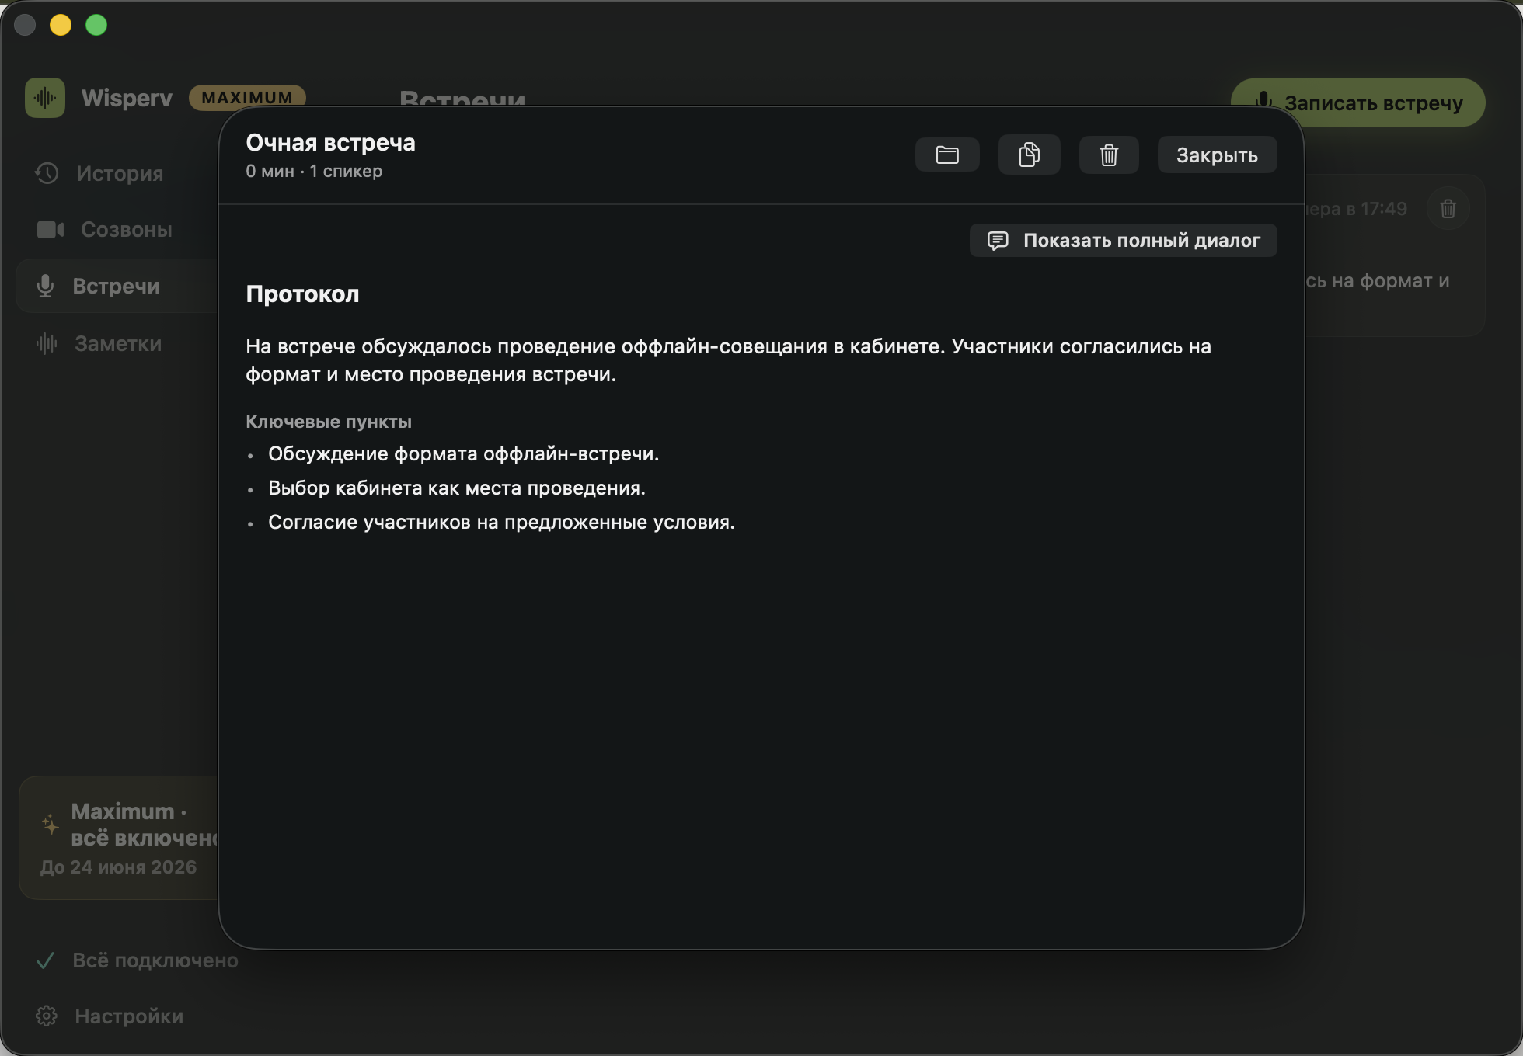Viewport: 1523px width, 1056px height.
Task: Click the Wisperv app logo icon
Action: [x=45, y=98]
